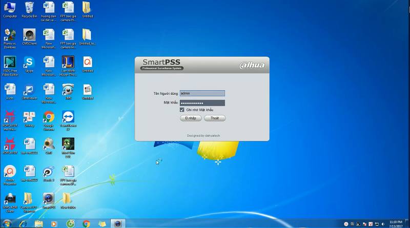Select the Google Chrome desktop shortcut
Screen dimensions: 410x228
49,121
